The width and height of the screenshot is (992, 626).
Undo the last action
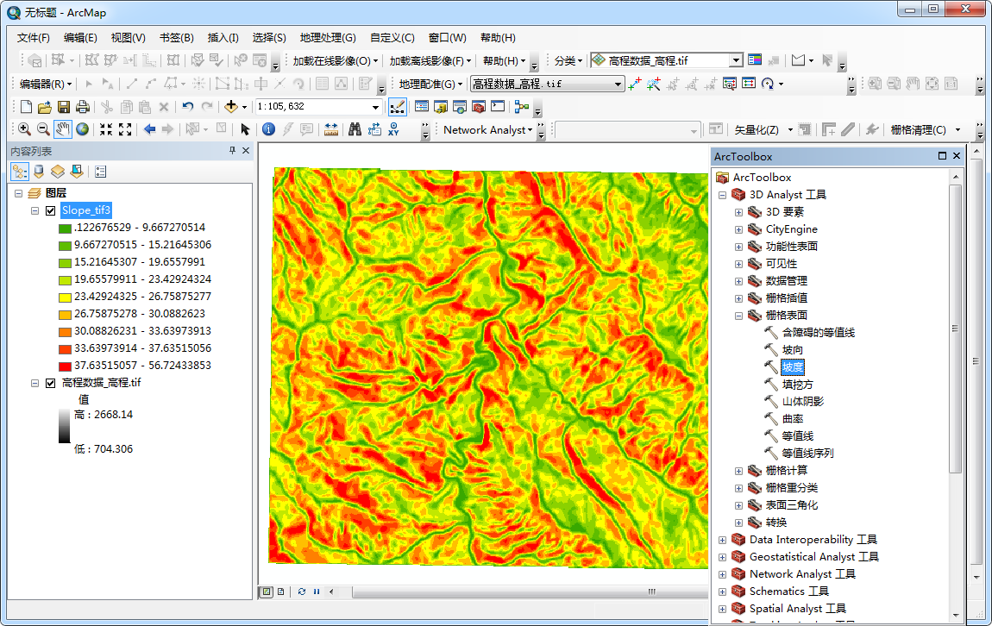(x=187, y=107)
